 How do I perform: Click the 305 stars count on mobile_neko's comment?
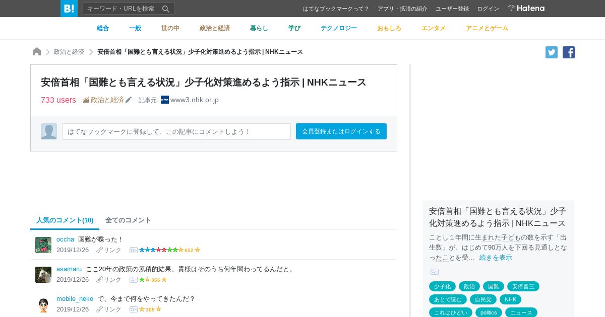pos(150,309)
